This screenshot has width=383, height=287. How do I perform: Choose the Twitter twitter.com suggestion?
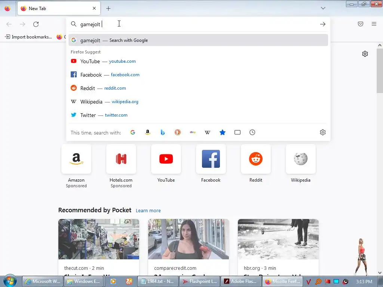coord(198,115)
